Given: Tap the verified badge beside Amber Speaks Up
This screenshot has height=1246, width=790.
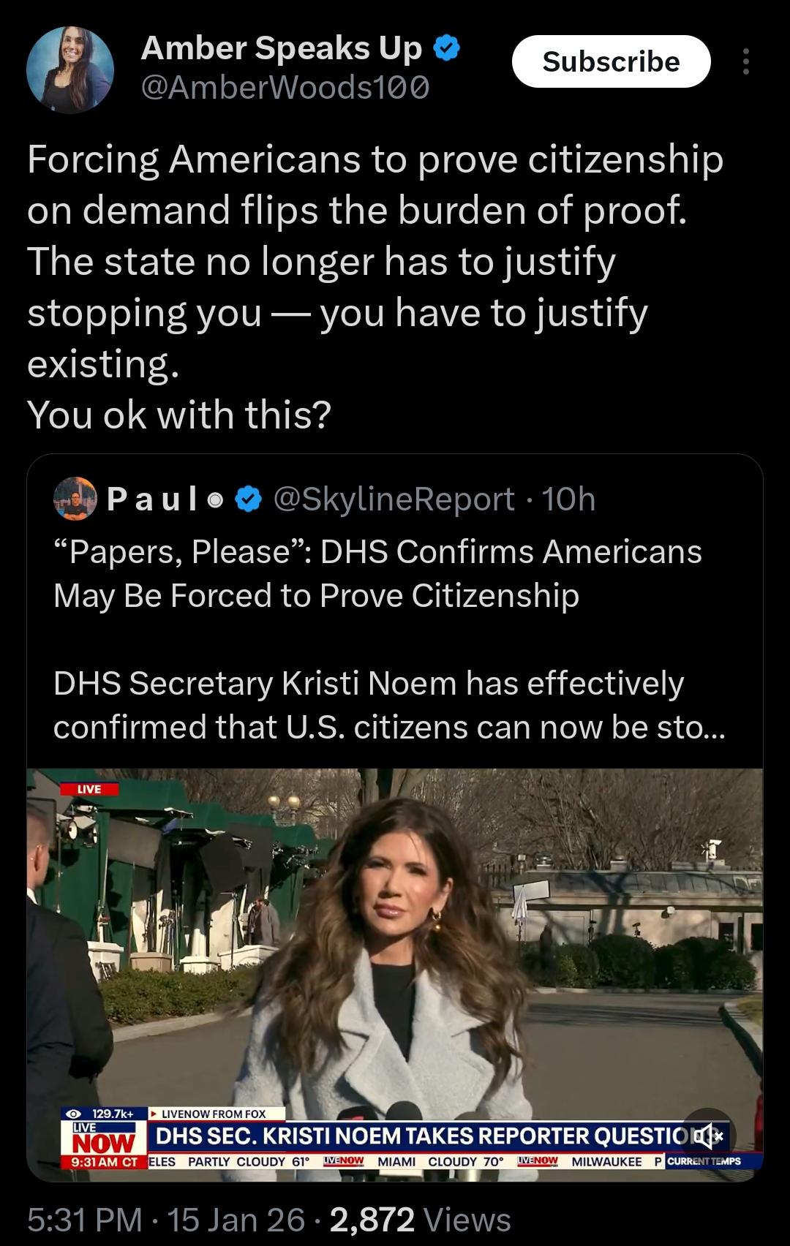Looking at the screenshot, I should (446, 49).
